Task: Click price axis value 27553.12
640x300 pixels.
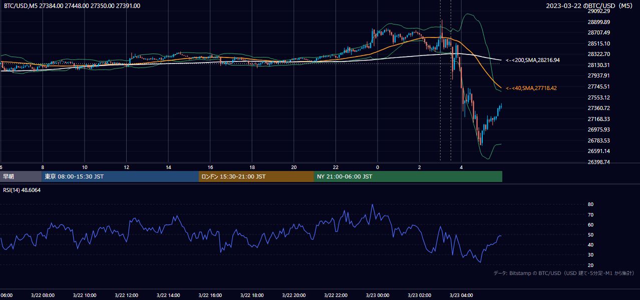Action: coord(599,97)
